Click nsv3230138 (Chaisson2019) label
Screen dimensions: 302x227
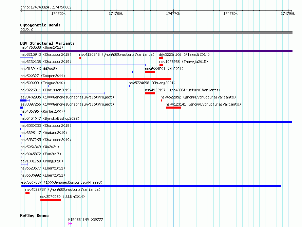point(46,62)
